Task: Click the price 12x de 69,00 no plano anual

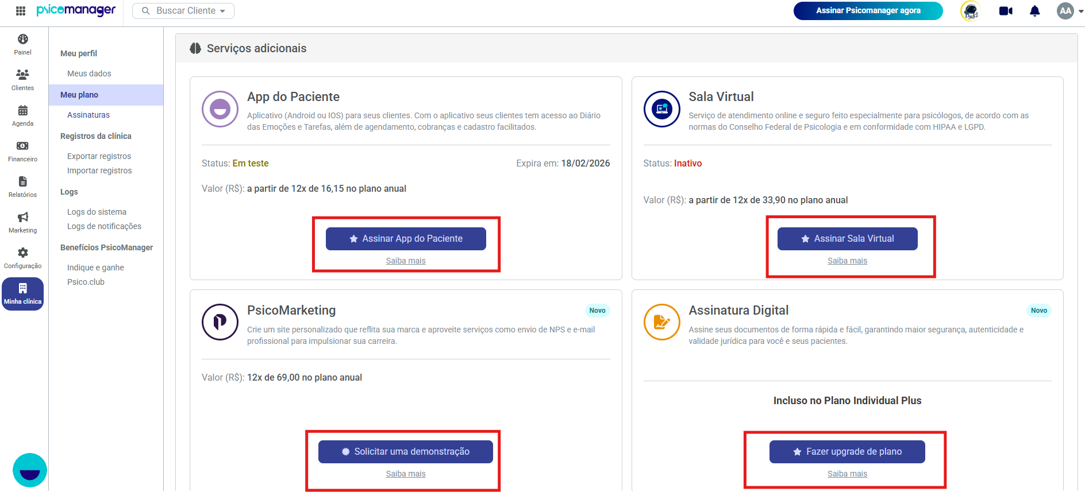Action: [x=305, y=378]
